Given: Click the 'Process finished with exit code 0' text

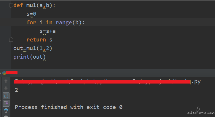Looking at the screenshot, I should pos(69,107).
